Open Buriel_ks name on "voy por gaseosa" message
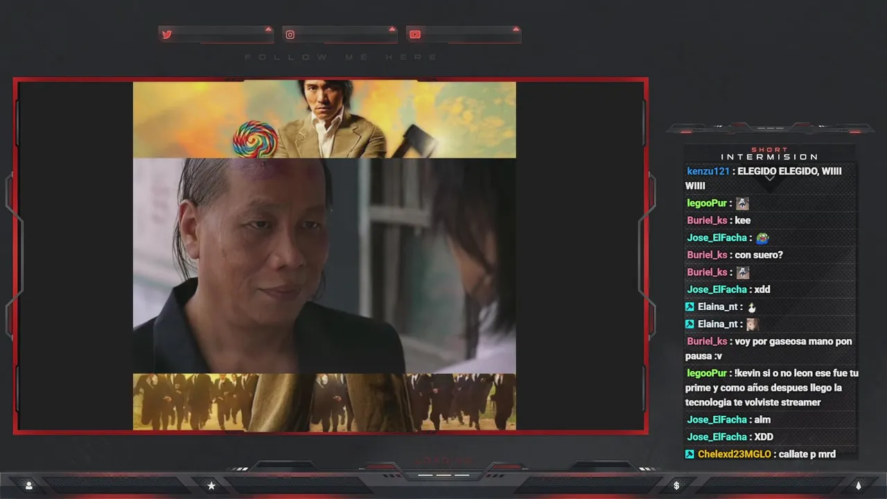This screenshot has height=499, width=887. pos(707,342)
